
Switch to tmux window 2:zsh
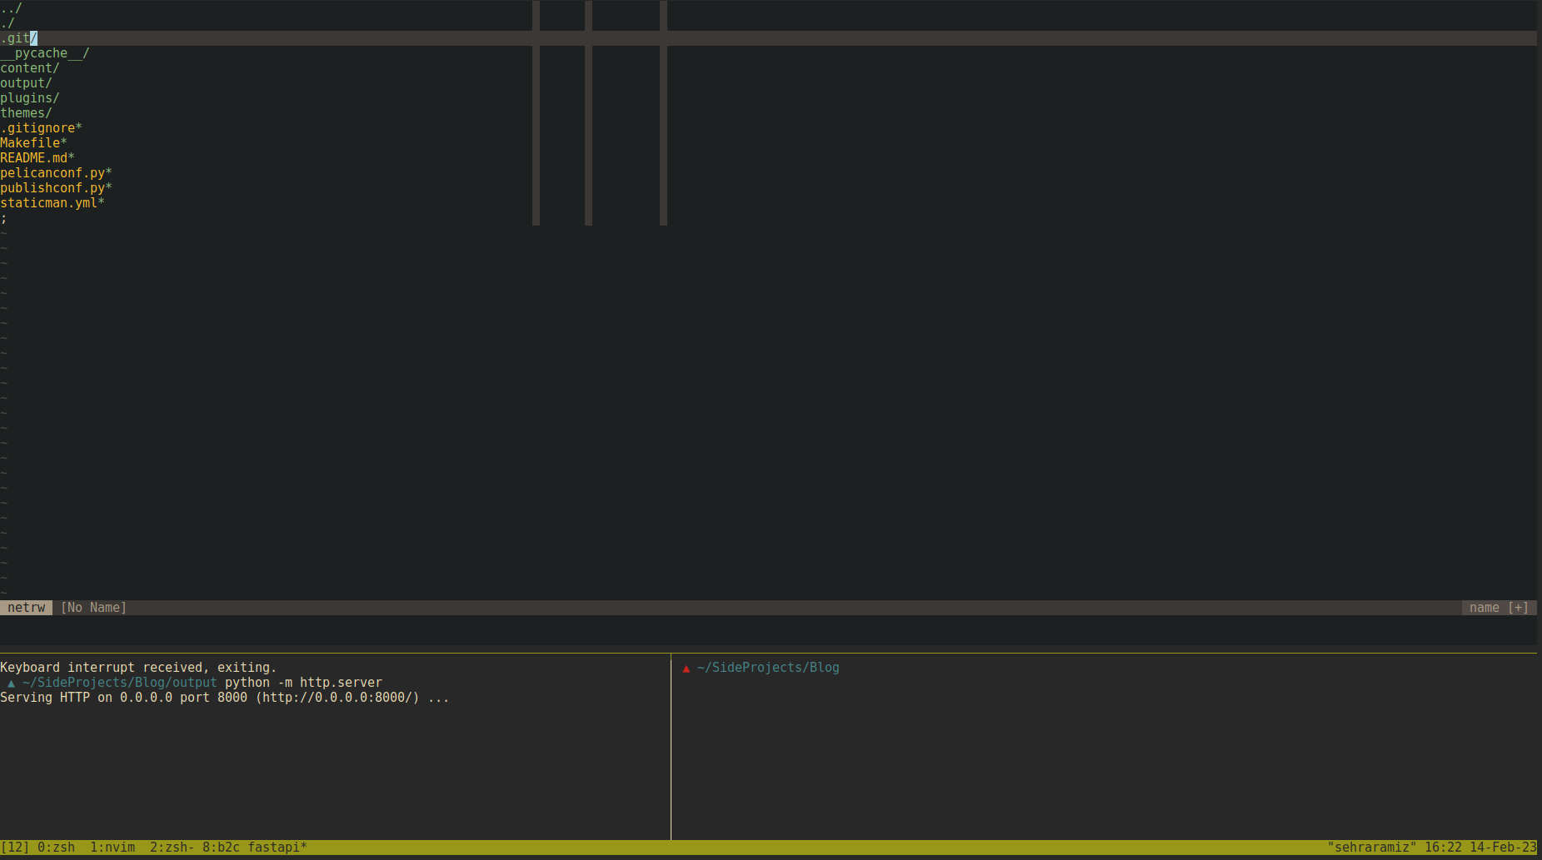pyautogui.click(x=171, y=848)
